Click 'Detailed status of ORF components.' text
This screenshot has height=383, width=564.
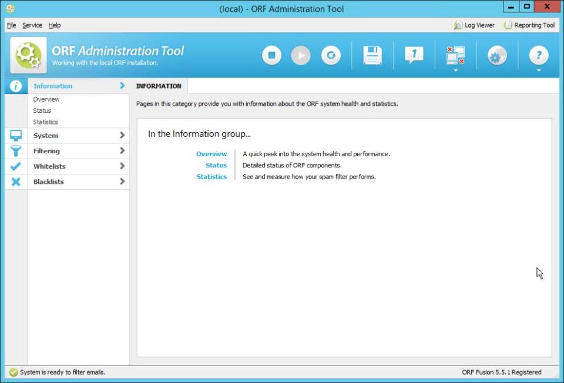(x=292, y=166)
